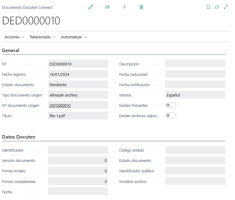Click the Descripción input field

[x=195, y=64]
